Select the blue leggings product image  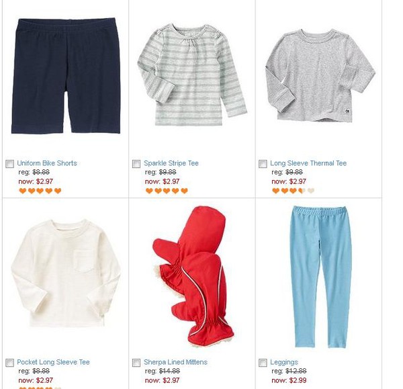[x=321, y=277]
